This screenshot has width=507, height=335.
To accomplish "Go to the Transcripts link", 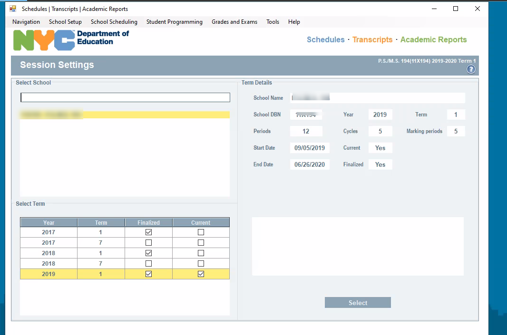I will click(x=372, y=40).
